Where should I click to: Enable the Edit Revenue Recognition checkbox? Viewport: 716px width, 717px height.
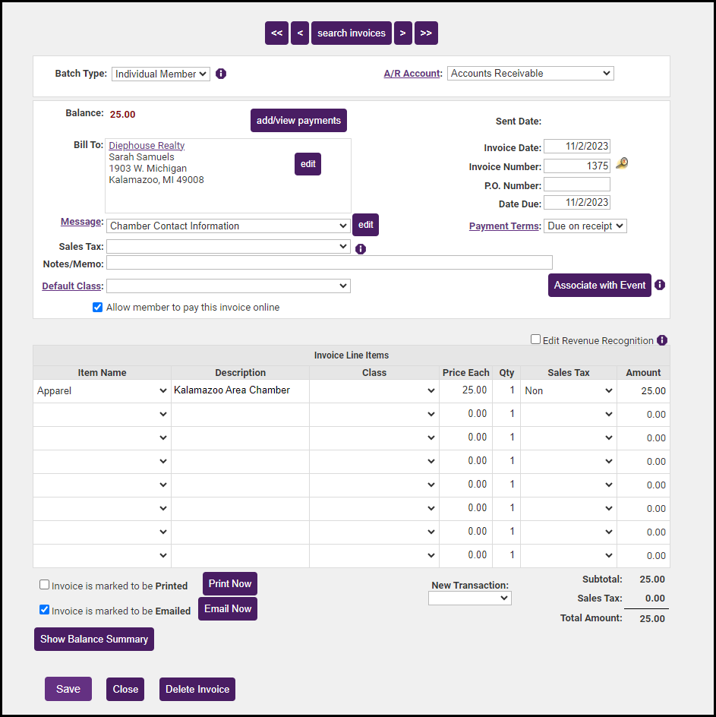pyautogui.click(x=535, y=340)
